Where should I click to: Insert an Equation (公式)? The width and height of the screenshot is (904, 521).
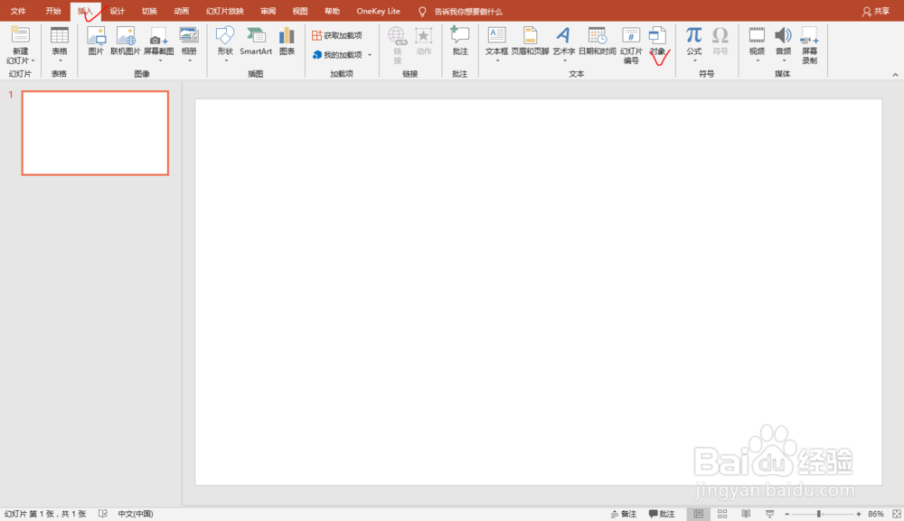(x=693, y=44)
